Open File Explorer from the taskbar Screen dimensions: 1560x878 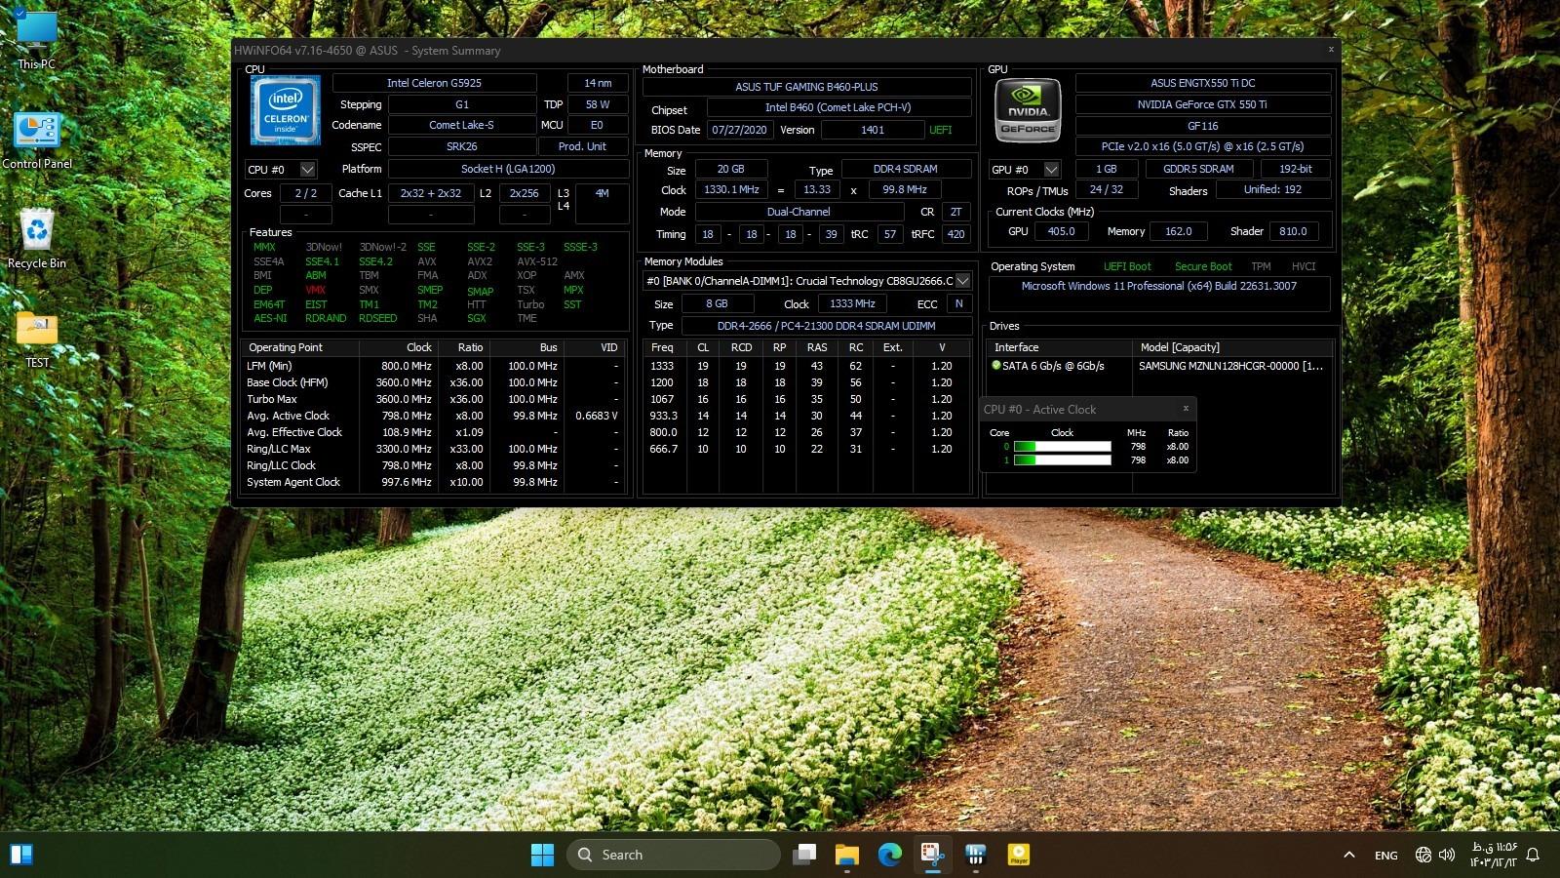coord(846,855)
